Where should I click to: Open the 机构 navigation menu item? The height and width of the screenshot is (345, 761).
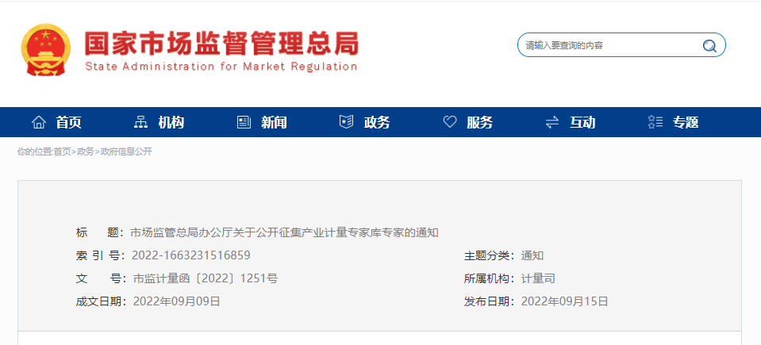(171, 123)
